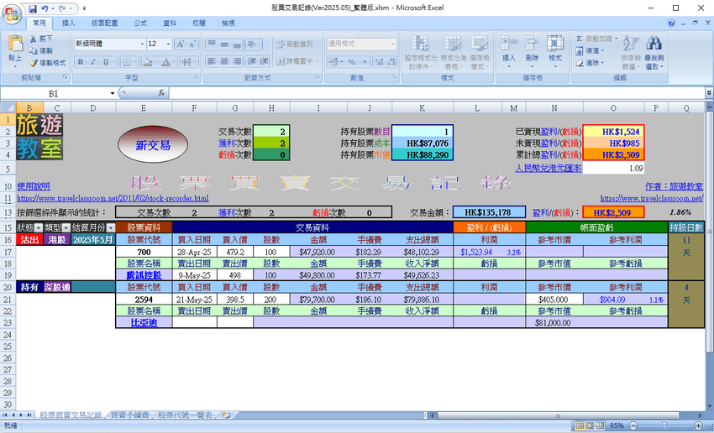Image resolution: width=714 pixels, height=433 pixels.
Task: Toggle align text left
Action: tap(212, 61)
